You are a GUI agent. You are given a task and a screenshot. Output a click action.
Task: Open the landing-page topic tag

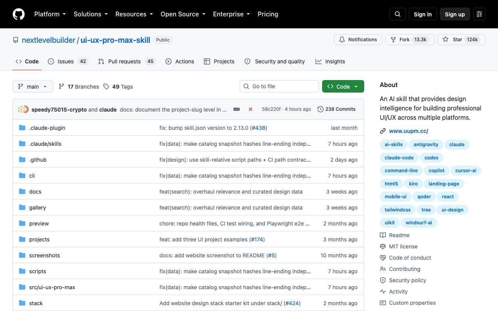point(444,183)
